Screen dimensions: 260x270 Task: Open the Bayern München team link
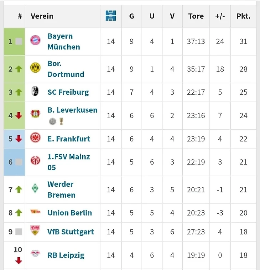(x=64, y=41)
